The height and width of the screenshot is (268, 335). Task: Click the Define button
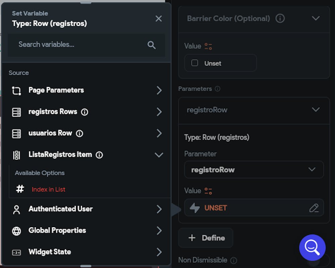pos(206,238)
